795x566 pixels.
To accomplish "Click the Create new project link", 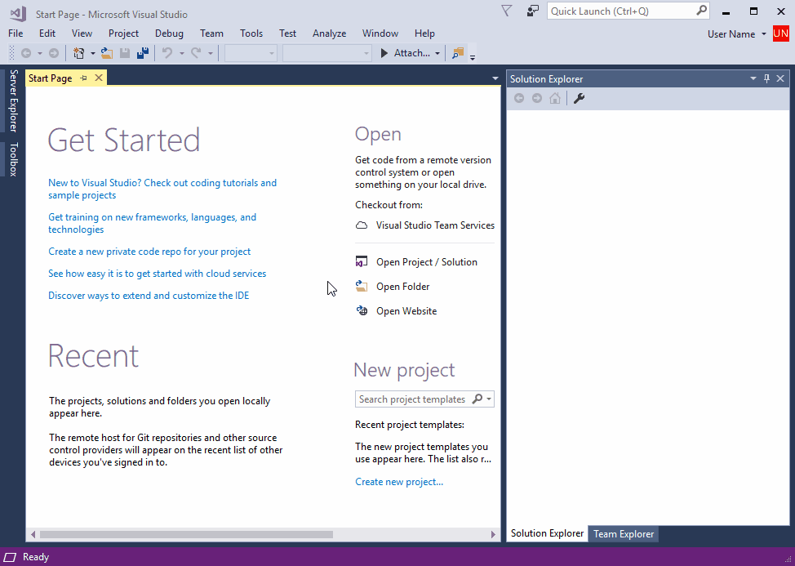I will pos(398,482).
